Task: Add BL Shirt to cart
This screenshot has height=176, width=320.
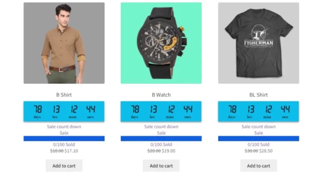Action: click(259, 166)
